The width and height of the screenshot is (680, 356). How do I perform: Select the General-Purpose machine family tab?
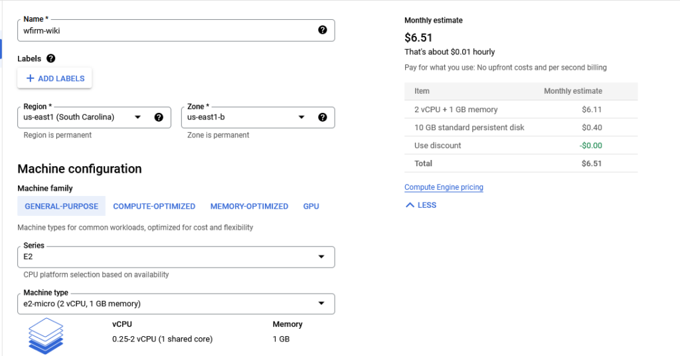[x=61, y=207]
